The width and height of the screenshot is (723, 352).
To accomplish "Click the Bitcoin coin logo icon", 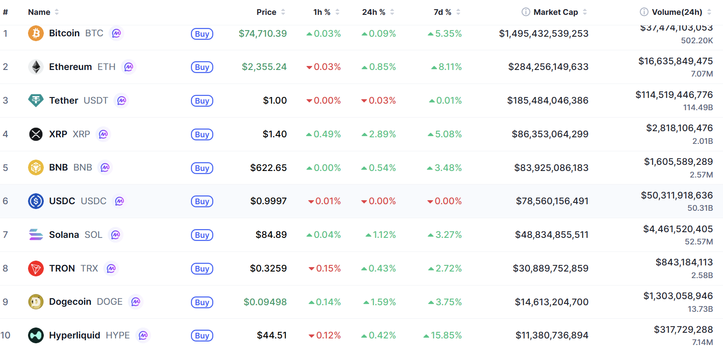I will [36, 33].
